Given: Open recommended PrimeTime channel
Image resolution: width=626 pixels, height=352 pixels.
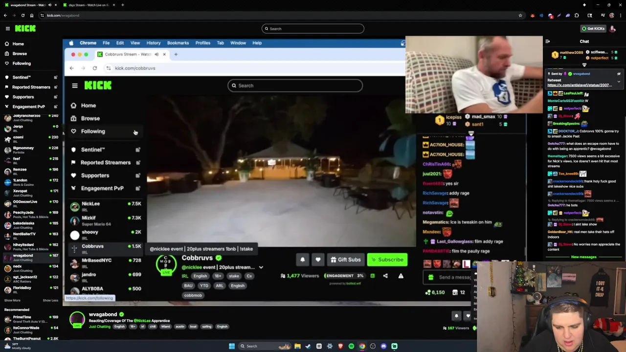Looking at the screenshot, I should 32,319.
